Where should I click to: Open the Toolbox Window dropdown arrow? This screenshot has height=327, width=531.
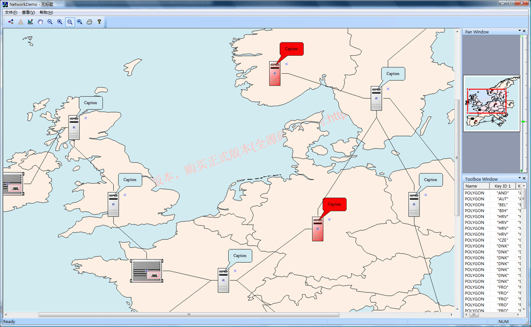(x=519, y=179)
